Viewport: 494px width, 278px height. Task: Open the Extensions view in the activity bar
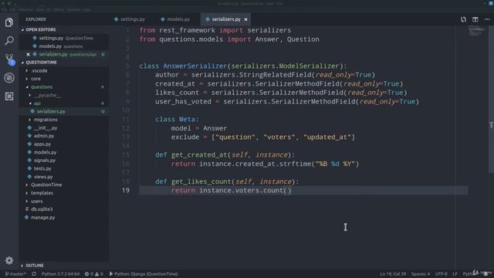(9, 96)
